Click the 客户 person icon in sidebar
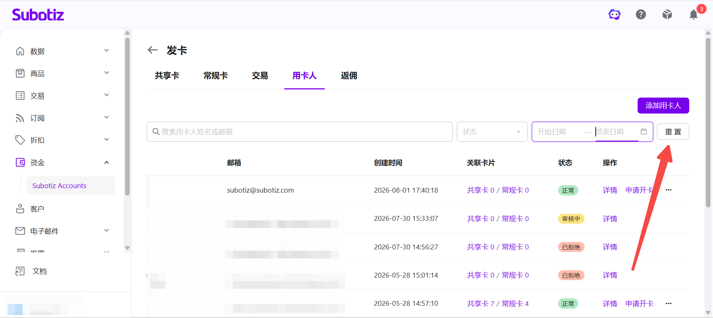This screenshot has width=713, height=318. 20,209
